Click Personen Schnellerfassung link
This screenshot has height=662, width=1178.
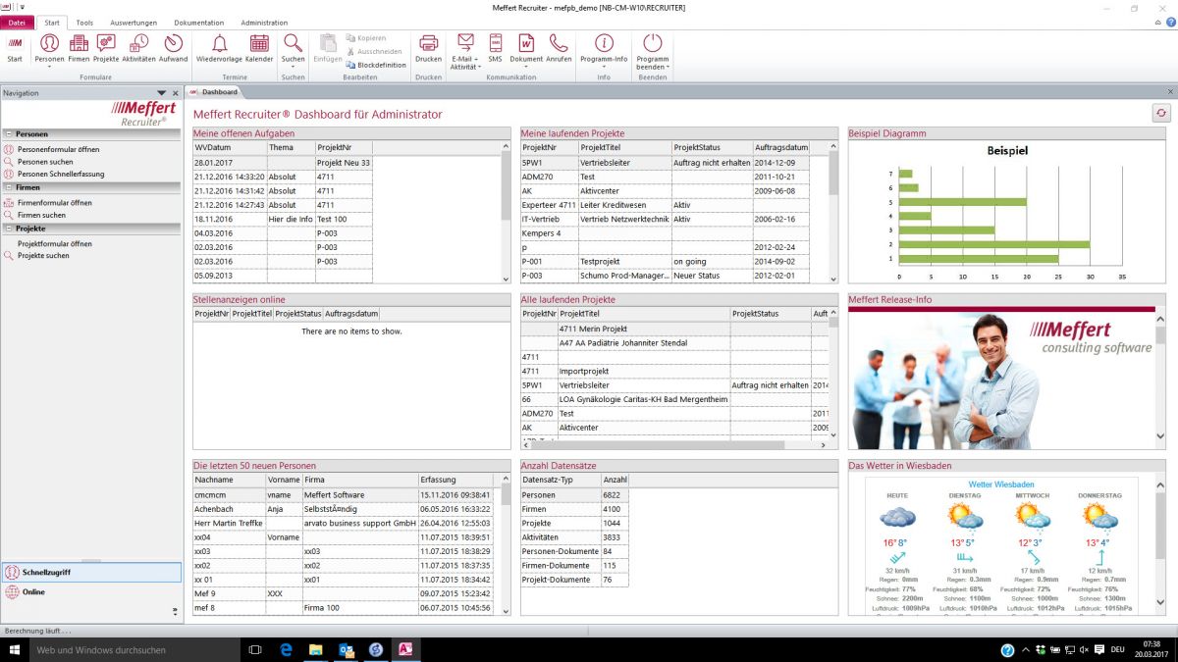[x=61, y=175]
